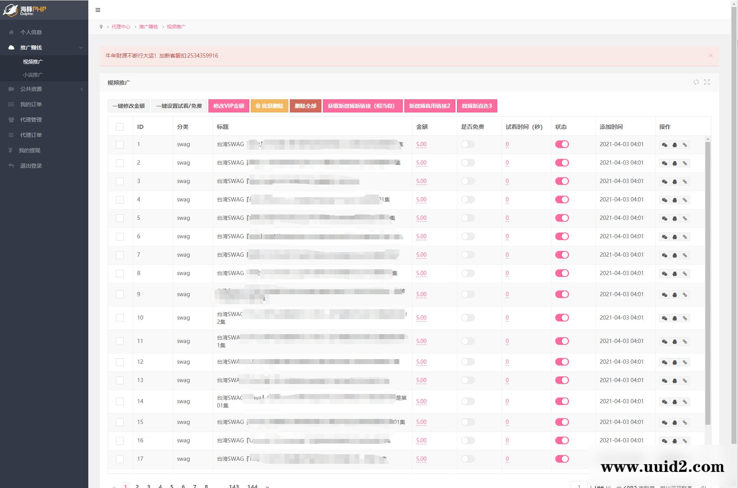Click the WeChat share icon in row 1

coord(664,145)
